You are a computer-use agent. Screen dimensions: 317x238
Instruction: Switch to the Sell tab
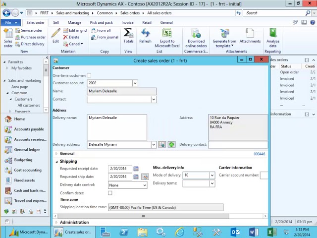point(56,22)
